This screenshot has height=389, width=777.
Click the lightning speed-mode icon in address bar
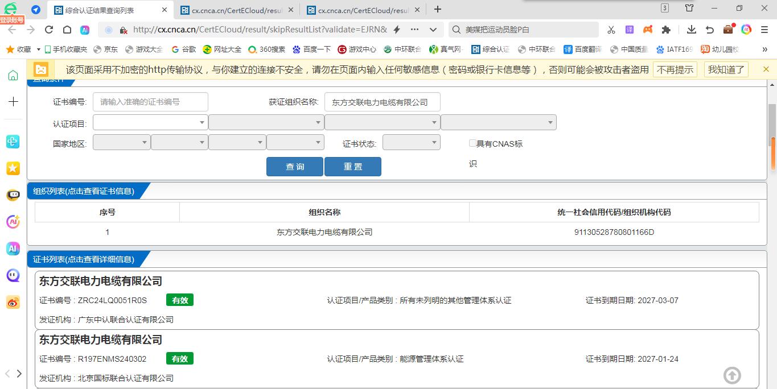click(x=397, y=30)
